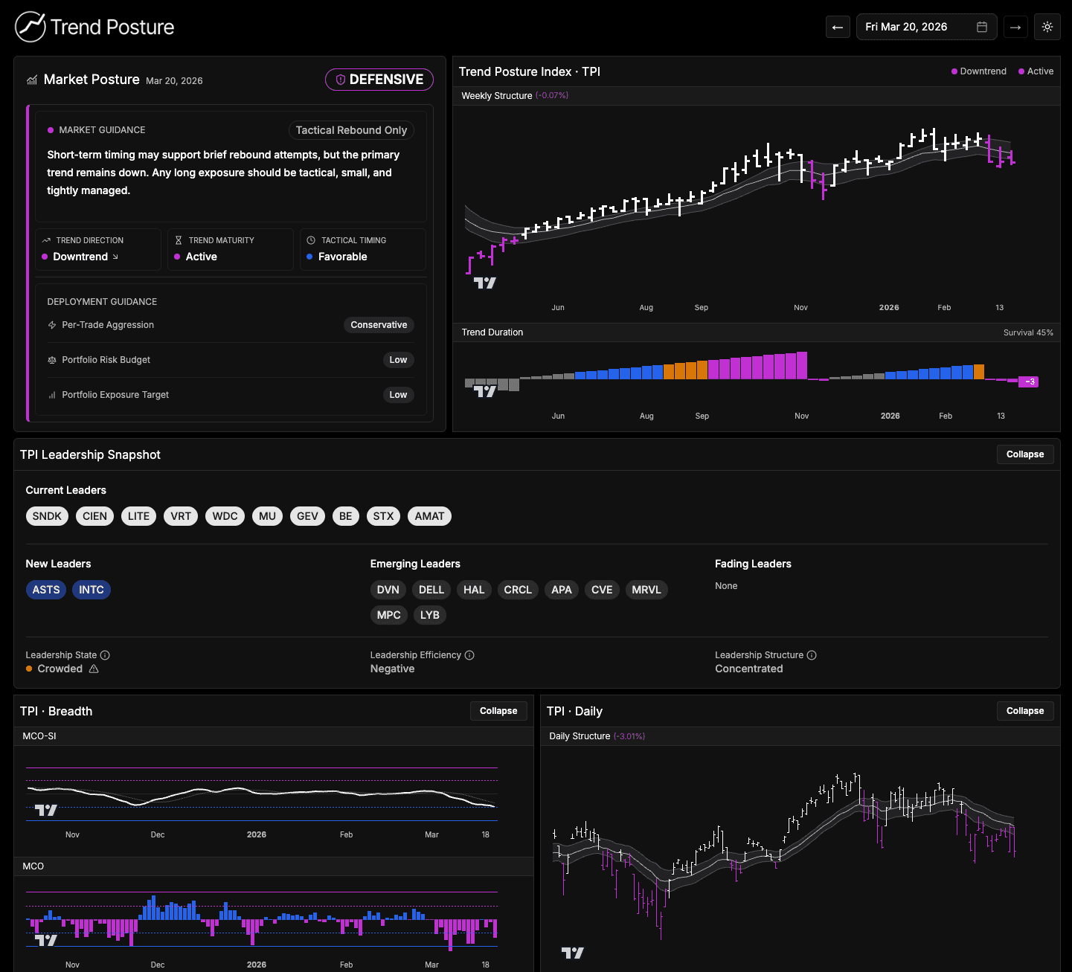Click the warning triangle next to Crowded
1072x972 pixels.
click(94, 669)
